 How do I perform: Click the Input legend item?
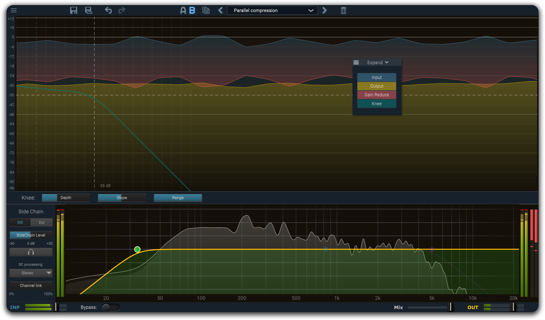click(376, 77)
